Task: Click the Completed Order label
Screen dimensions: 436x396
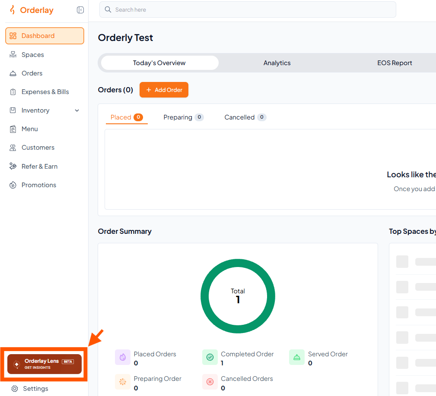Action: click(247, 354)
